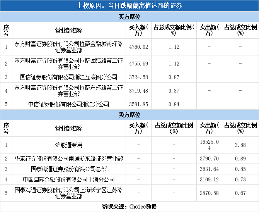Select seller 中国国际金融股份有限公司上海分公司
Image resolution: width=259 pixels, height=212 pixels.
(x=69, y=179)
